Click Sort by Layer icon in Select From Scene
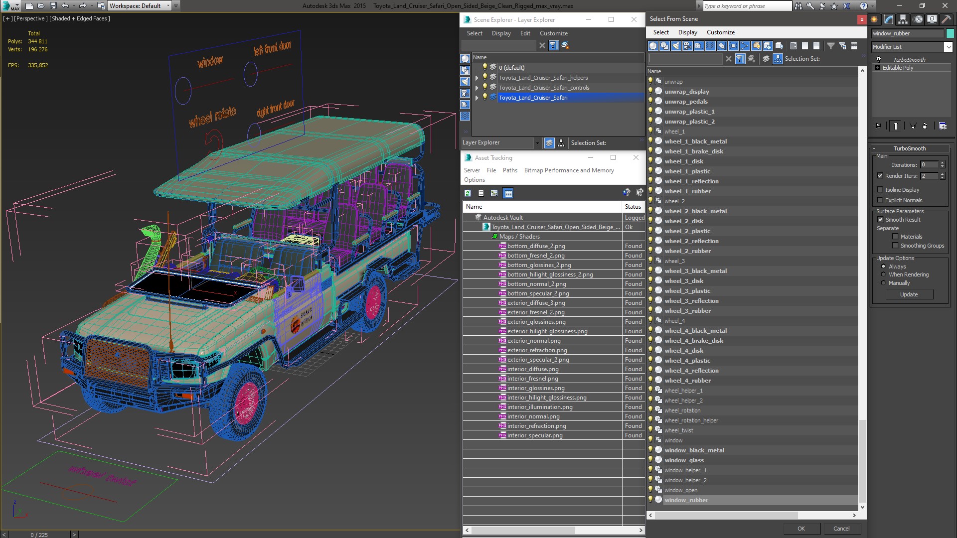This screenshot has height=538, width=957. 766,59
